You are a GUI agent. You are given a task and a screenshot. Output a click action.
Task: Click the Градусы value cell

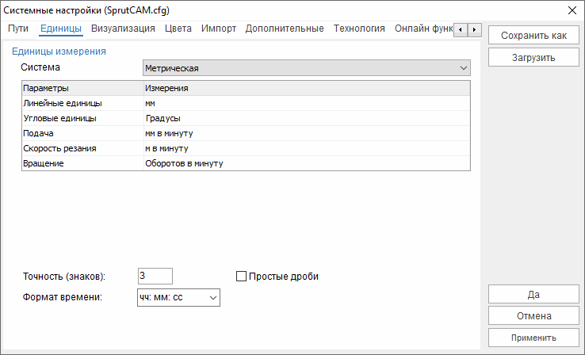(x=307, y=118)
